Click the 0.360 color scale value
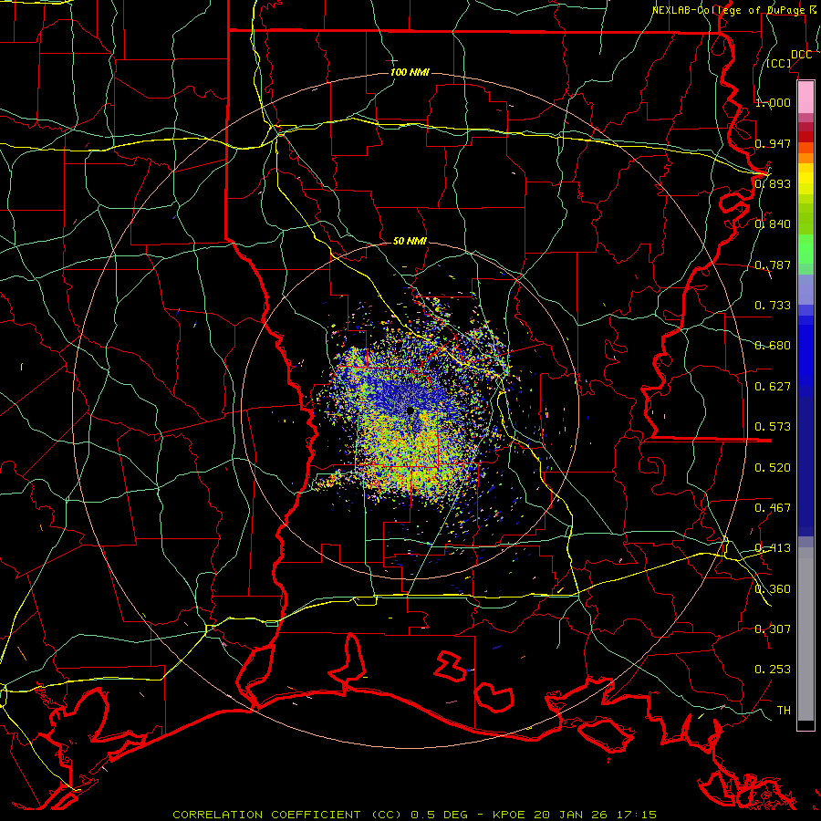The width and height of the screenshot is (821, 821). coord(773,589)
